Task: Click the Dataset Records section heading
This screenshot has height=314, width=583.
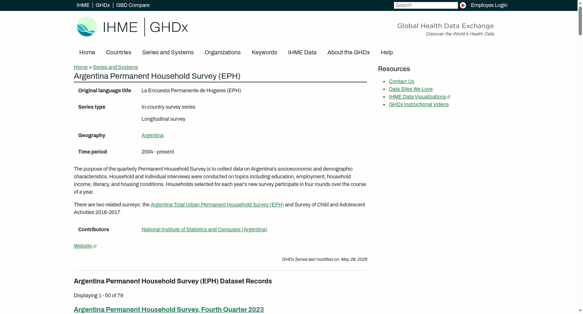Action: tap(173, 281)
